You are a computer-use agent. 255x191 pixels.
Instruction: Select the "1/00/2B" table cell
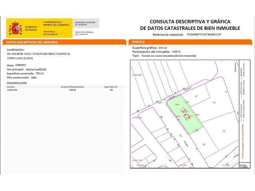pyautogui.click(x=73, y=90)
